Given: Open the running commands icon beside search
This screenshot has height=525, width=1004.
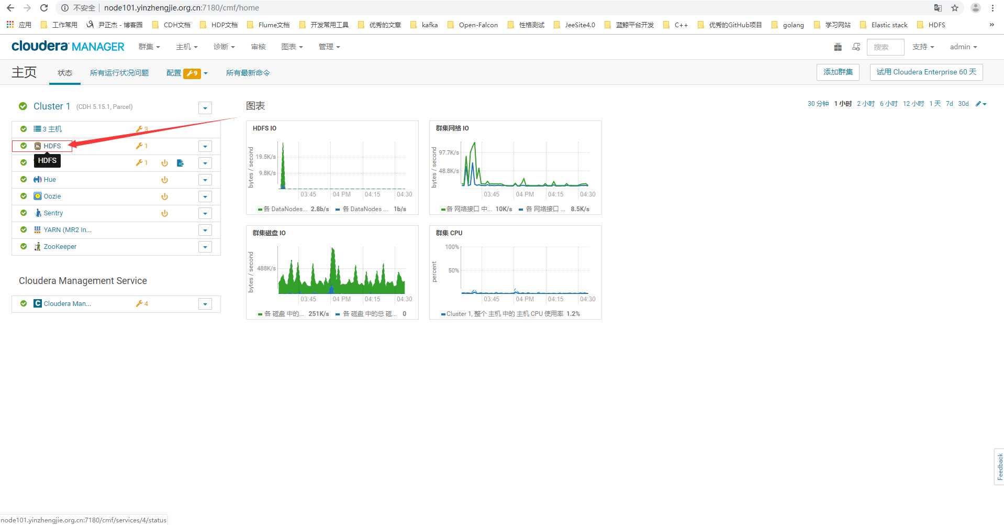Looking at the screenshot, I should (x=856, y=47).
